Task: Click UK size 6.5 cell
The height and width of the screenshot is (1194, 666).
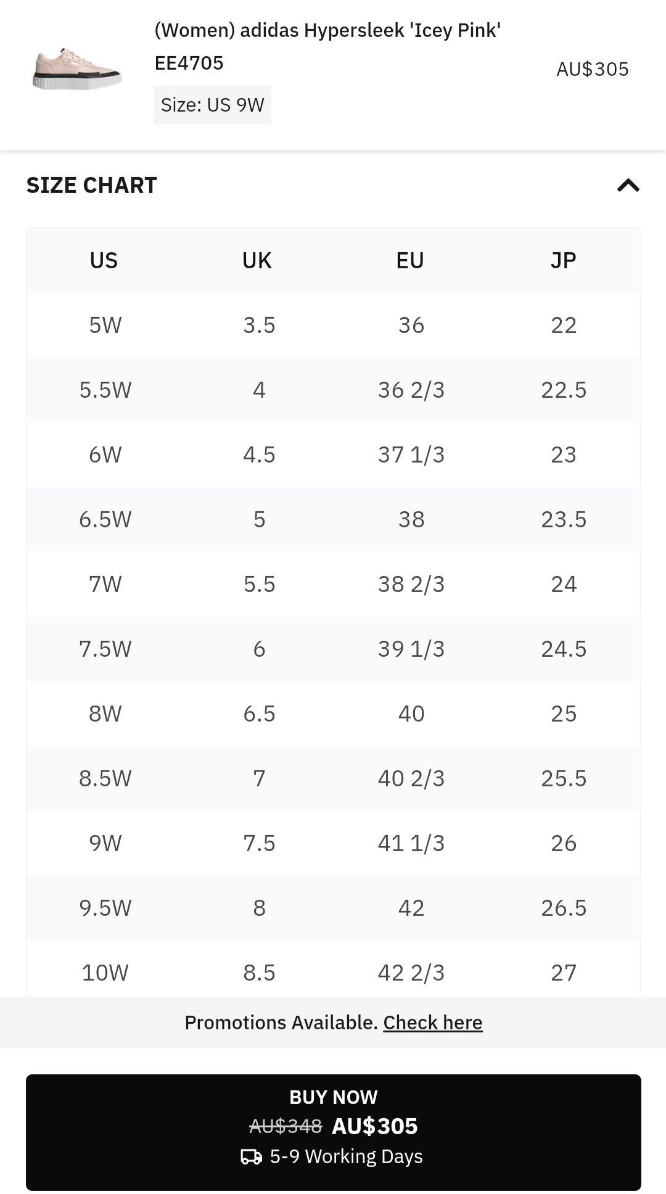Action: 259,714
